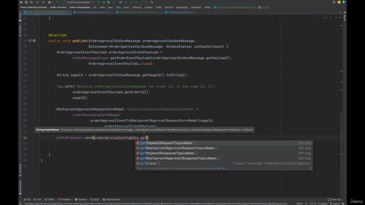
Task: Click the git branch widget in status bar
Action: click(335, 204)
